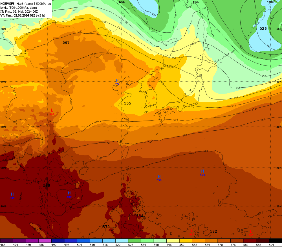Click the thickness value '582' in the southeast
The width and height of the screenshot is (282, 247).
tap(213, 231)
